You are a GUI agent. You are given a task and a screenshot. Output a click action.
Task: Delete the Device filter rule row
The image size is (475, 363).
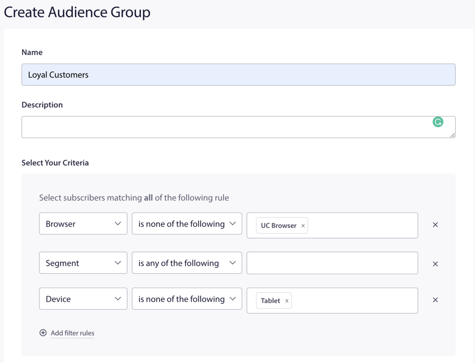tap(435, 300)
